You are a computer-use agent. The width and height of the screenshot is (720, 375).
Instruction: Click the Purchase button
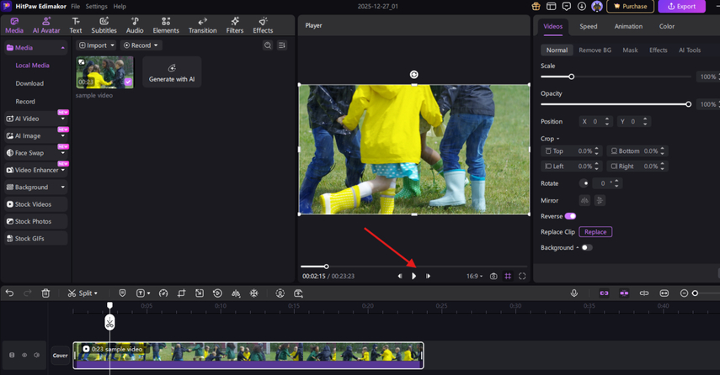tap(630, 7)
